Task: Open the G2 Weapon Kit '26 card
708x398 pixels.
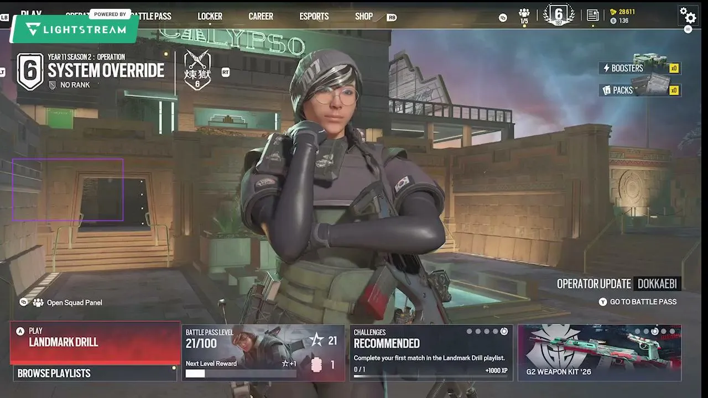Action: pyautogui.click(x=600, y=353)
